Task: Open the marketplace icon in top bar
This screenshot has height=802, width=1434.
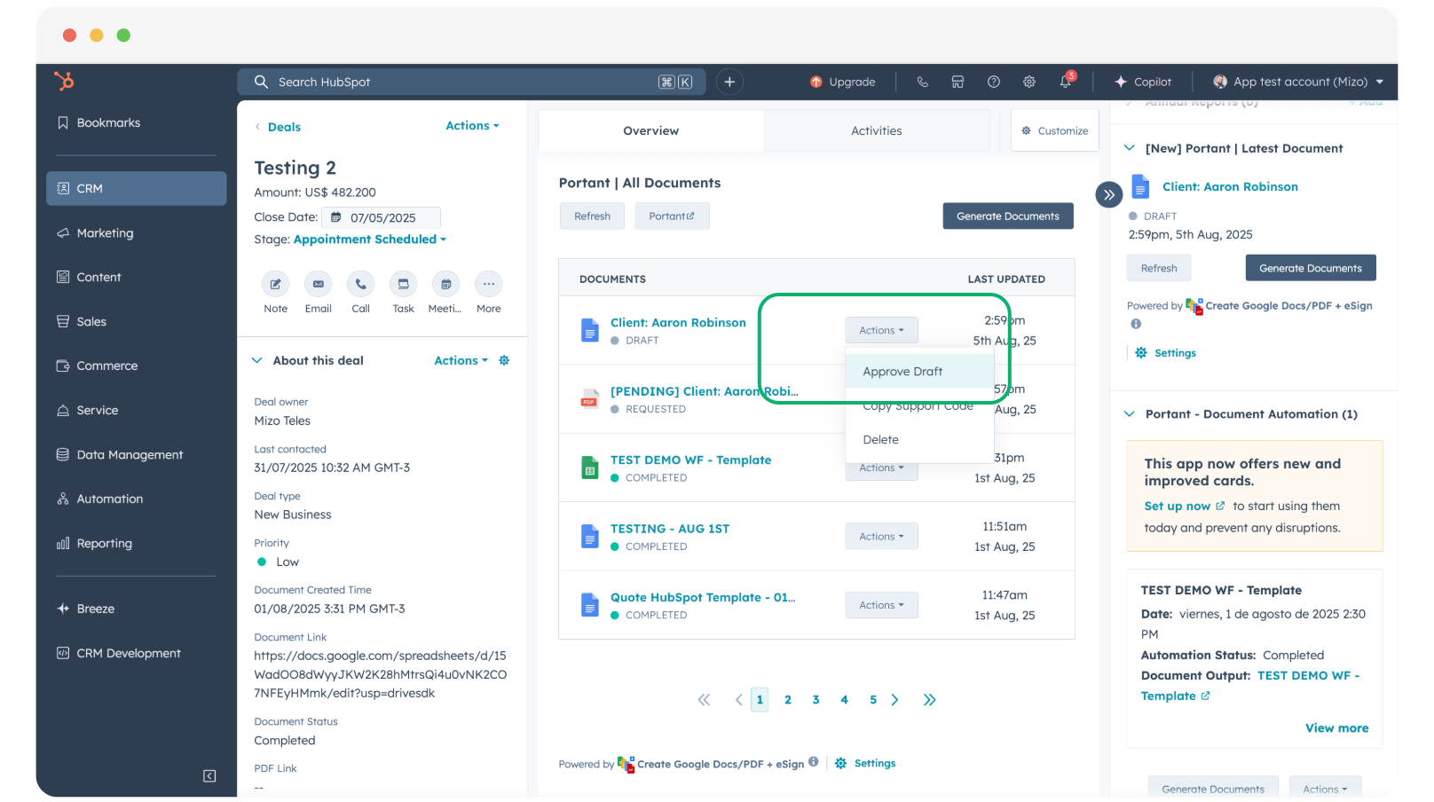Action: [x=957, y=82]
